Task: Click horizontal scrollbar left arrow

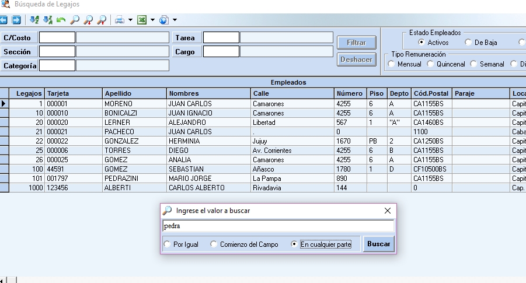Action: [x=3, y=280]
